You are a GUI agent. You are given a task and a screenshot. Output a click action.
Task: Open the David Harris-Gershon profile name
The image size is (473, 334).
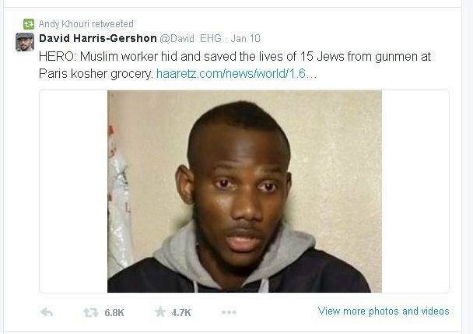point(98,38)
